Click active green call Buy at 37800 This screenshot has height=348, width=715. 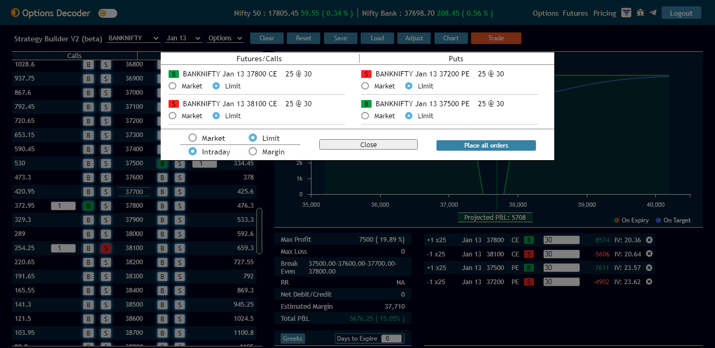point(88,206)
